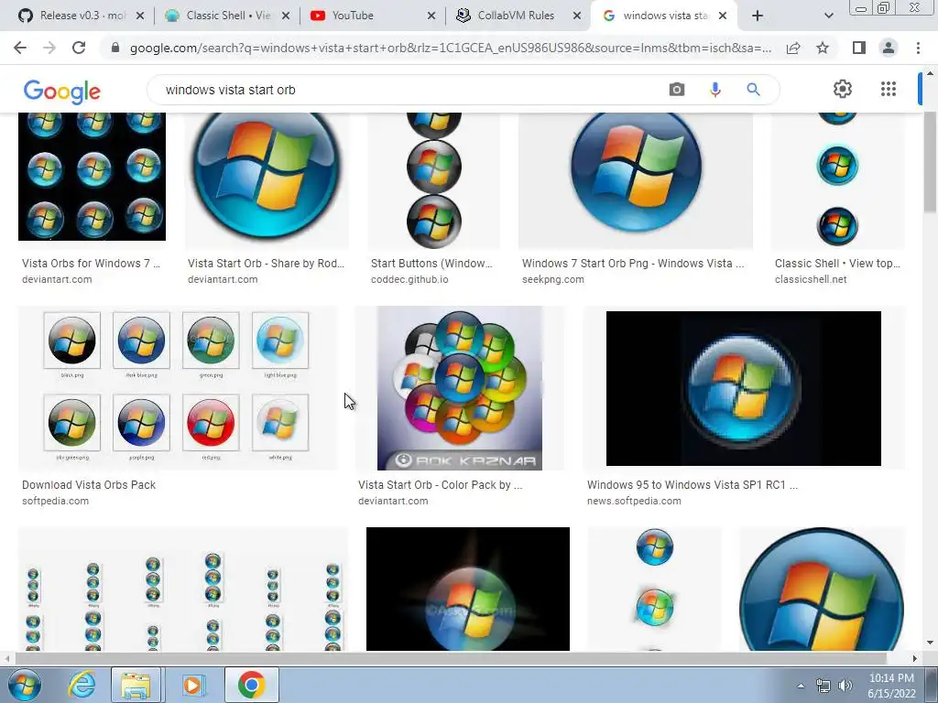Viewport: 938px width, 703px height.
Task: Close the YouTube tab
Action: pyautogui.click(x=431, y=16)
